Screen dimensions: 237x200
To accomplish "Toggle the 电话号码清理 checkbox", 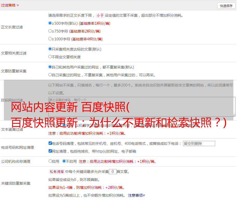I will (x=50, y=143).
